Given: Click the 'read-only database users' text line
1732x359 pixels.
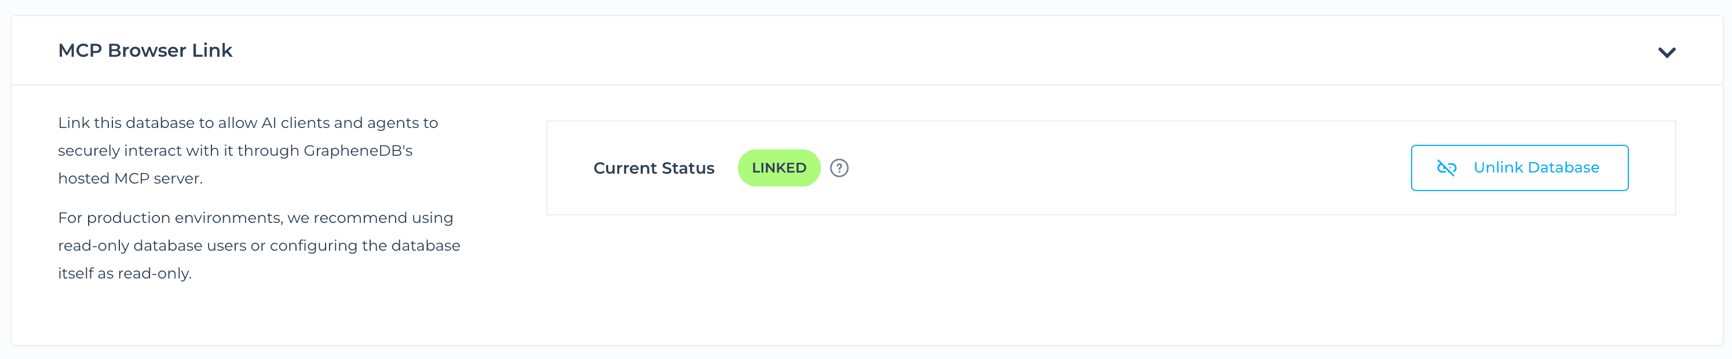Looking at the screenshot, I should point(259,246).
